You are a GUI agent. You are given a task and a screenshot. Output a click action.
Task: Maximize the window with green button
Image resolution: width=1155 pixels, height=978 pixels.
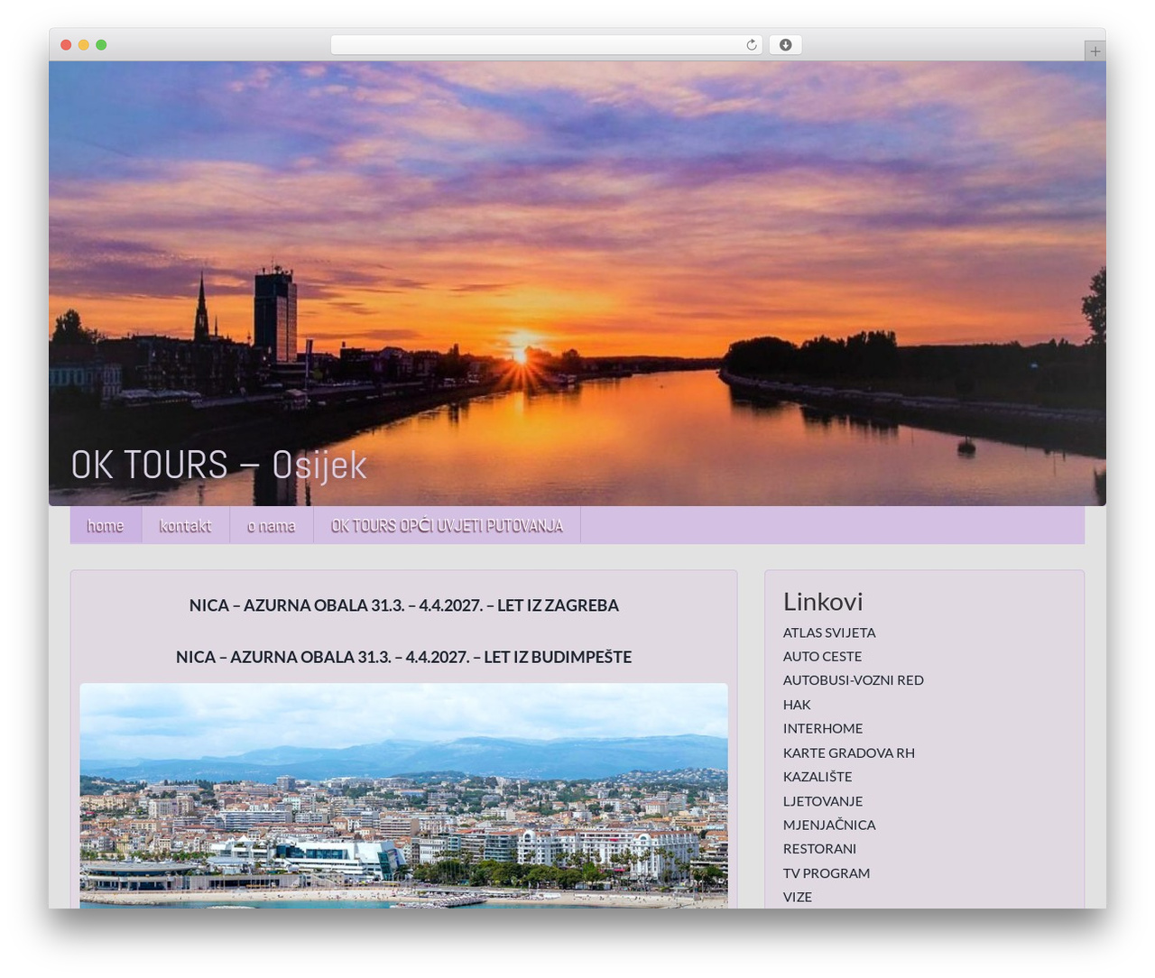coord(101,45)
